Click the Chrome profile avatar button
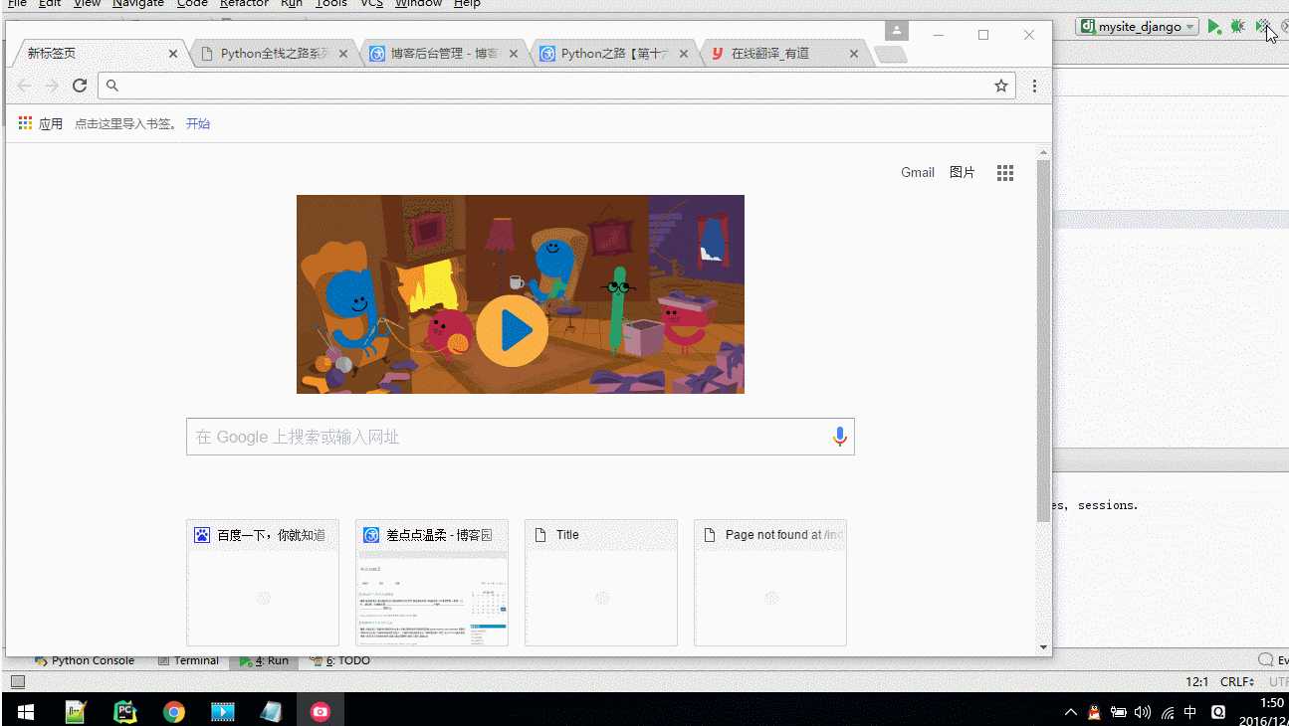Screen dimensions: 1289x726 tap(897, 32)
